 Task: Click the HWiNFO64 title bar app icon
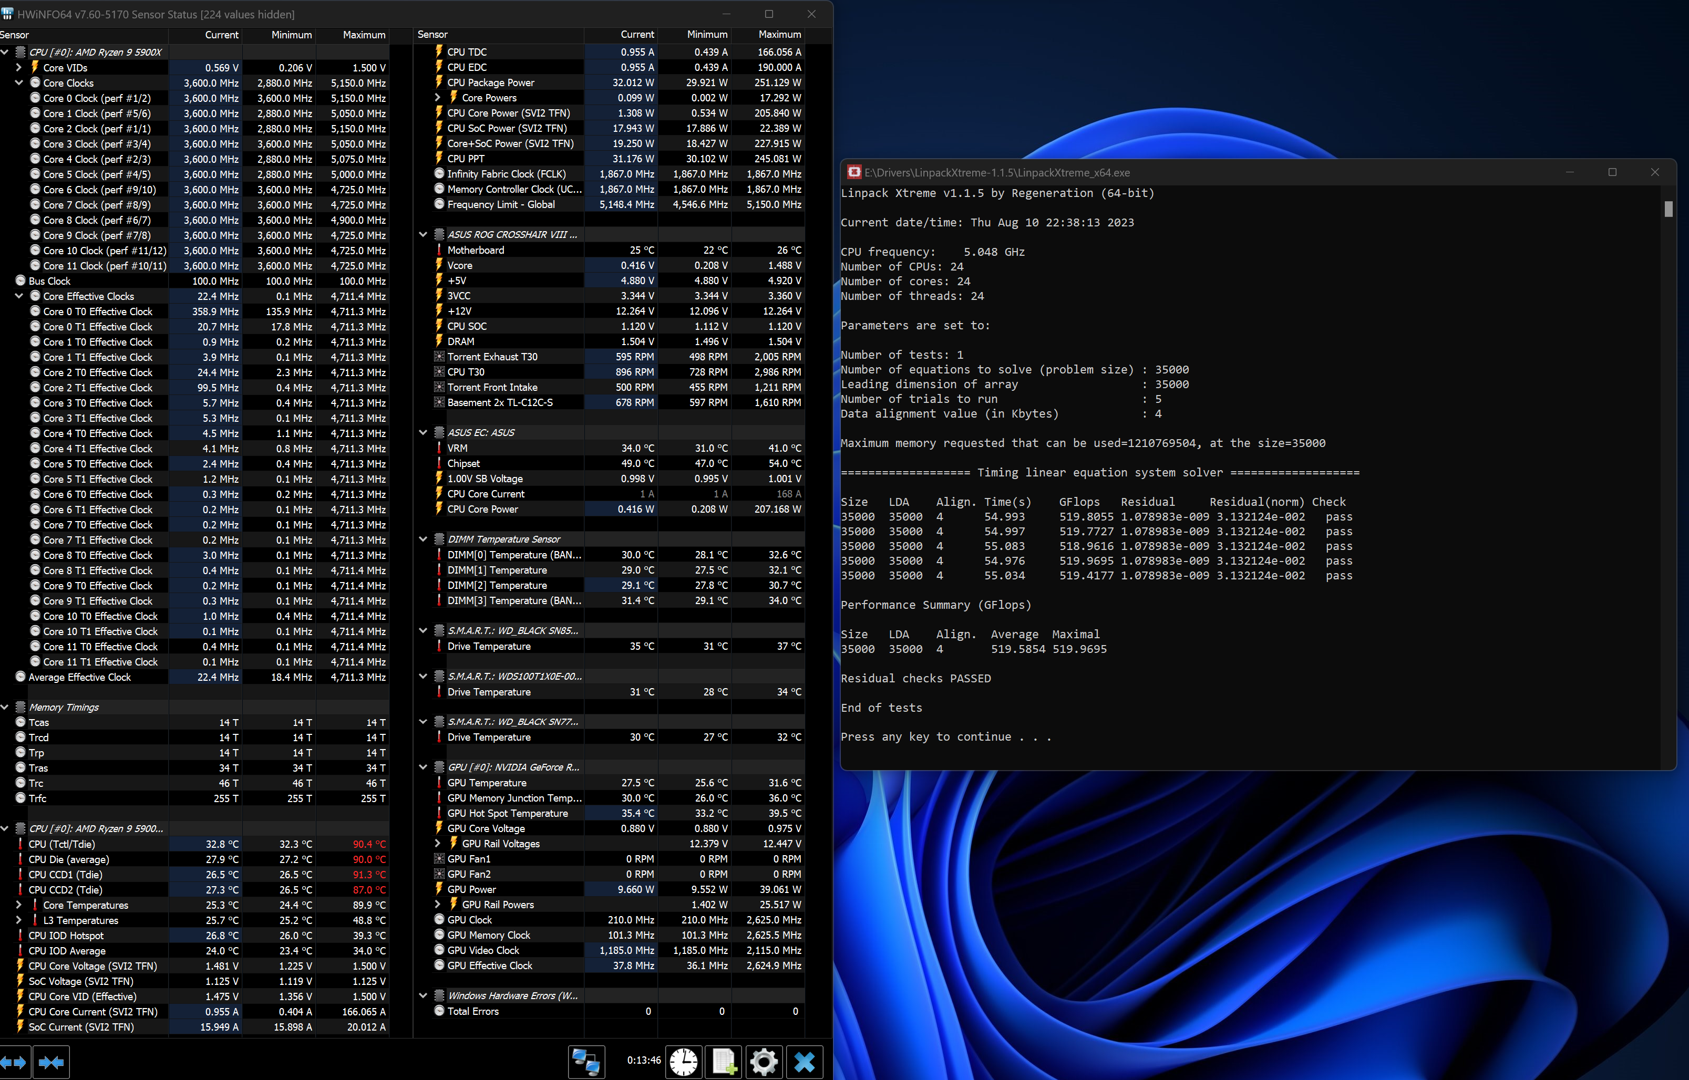tap(7, 13)
